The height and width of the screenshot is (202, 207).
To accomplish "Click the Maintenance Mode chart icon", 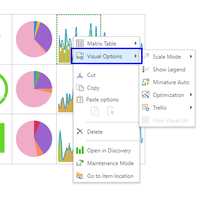I will pos(80,163).
